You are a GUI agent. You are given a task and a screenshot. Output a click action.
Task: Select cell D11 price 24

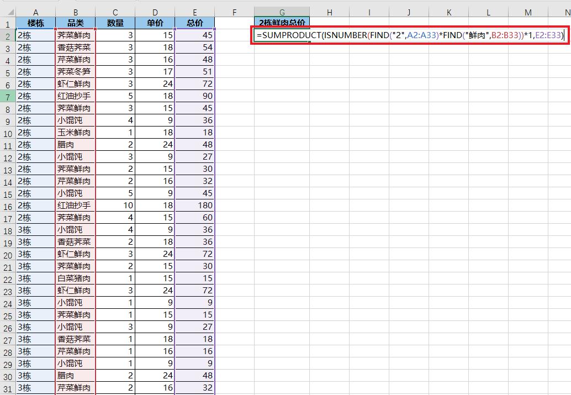(155, 145)
